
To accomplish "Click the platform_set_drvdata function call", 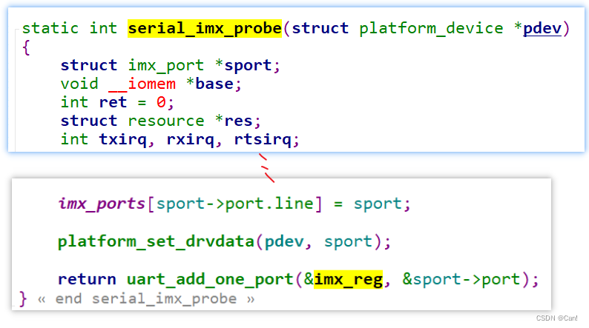I will pos(157,241).
